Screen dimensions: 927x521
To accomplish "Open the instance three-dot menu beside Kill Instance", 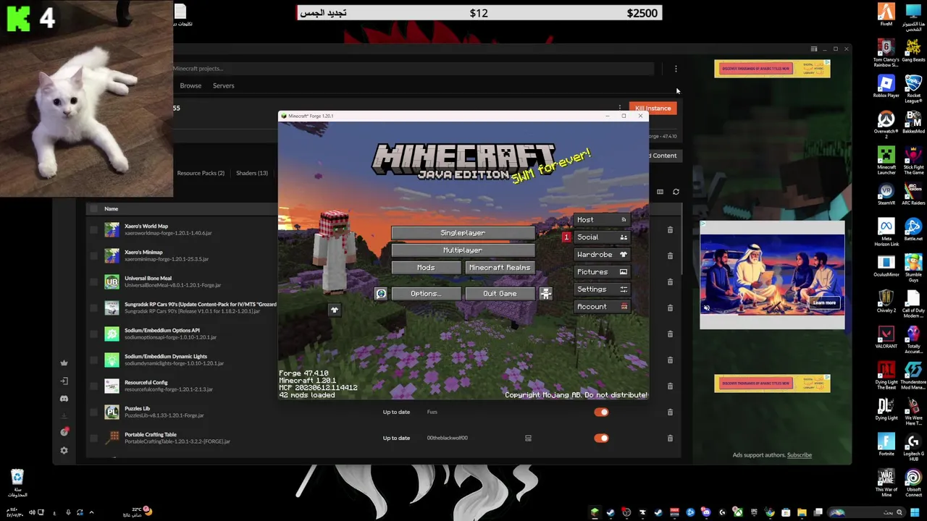I will [619, 109].
